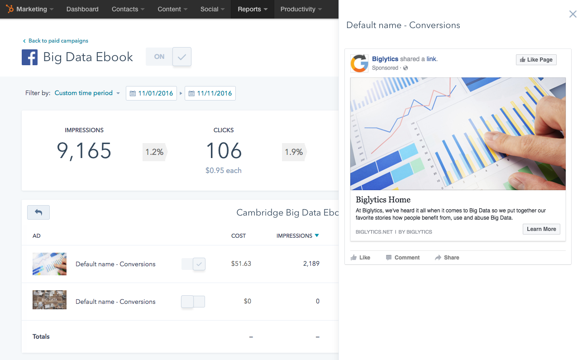Click the large chart image in ad preview
The height and width of the screenshot is (360, 587).
pyautogui.click(x=458, y=134)
